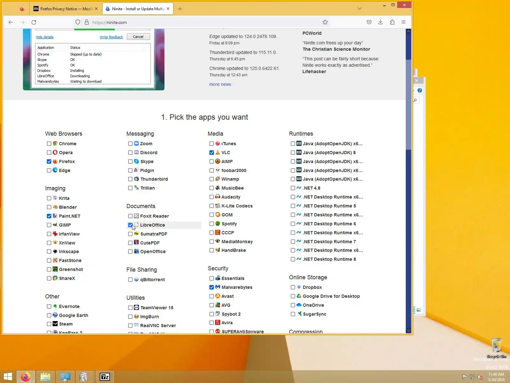Click the Hide details link
The height and width of the screenshot is (383, 510).
pos(45,37)
